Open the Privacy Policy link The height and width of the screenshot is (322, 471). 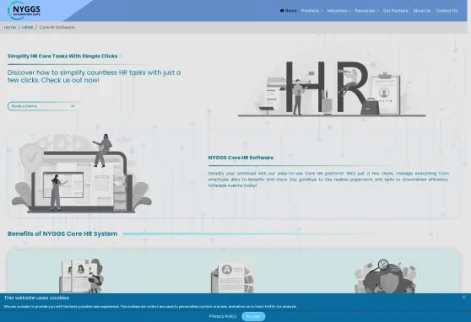[223, 316]
